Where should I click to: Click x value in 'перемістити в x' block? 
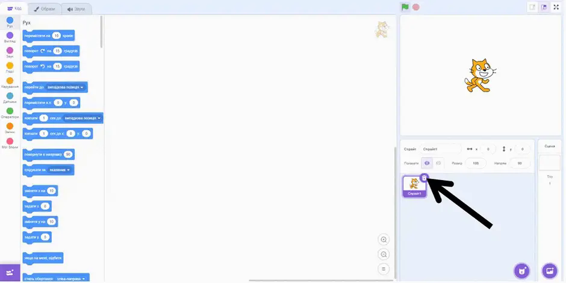[x=58, y=103]
